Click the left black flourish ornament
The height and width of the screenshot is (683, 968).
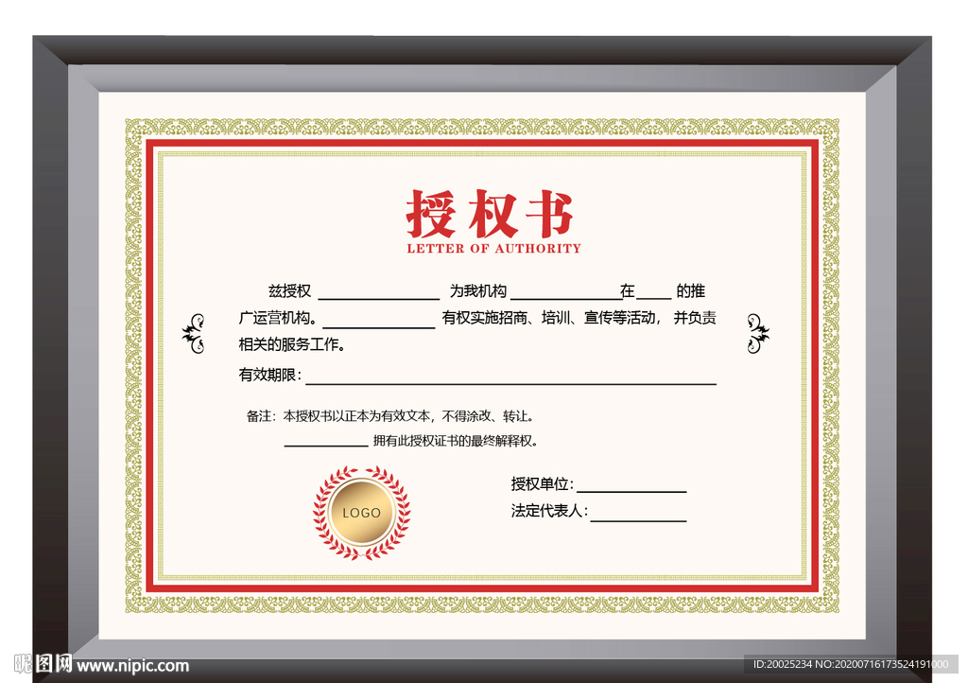[194, 334]
